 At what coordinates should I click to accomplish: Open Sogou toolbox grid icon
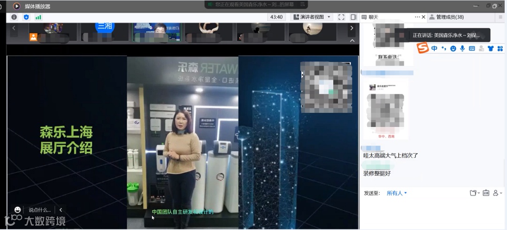point(500,48)
